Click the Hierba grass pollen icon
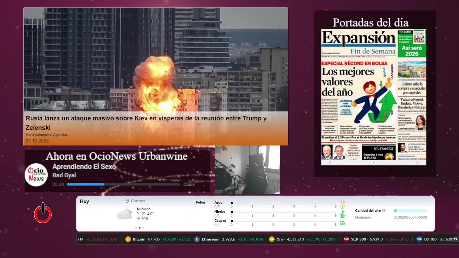 click(342, 214)
